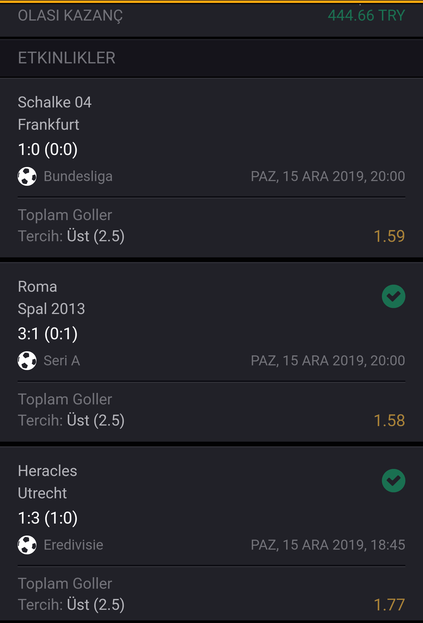The width and height of the screenshot is (423, 623).
Task: Tap the OLASI KAZANÇ label
Action: click(70, 16)
